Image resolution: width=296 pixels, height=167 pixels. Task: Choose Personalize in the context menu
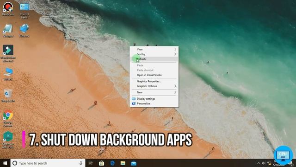pos(154,103)
